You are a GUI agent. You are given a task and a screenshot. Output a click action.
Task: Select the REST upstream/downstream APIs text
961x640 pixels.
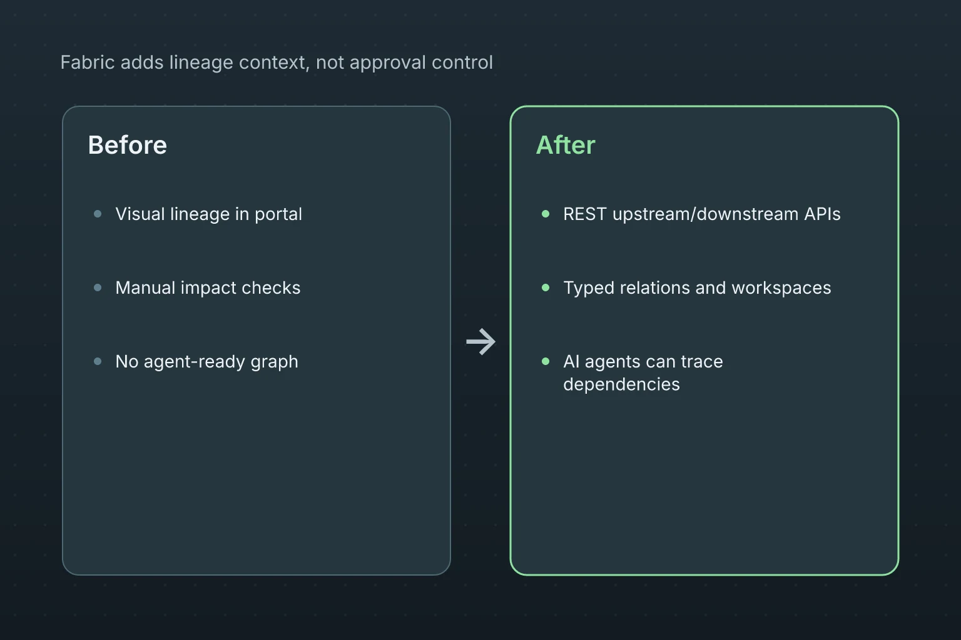click(701, 214)
